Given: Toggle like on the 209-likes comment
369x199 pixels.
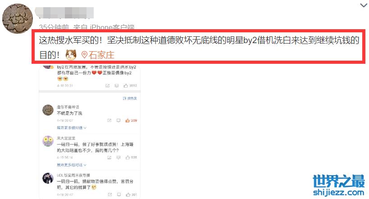Looking at the screenshot, I should pos(128,120).
